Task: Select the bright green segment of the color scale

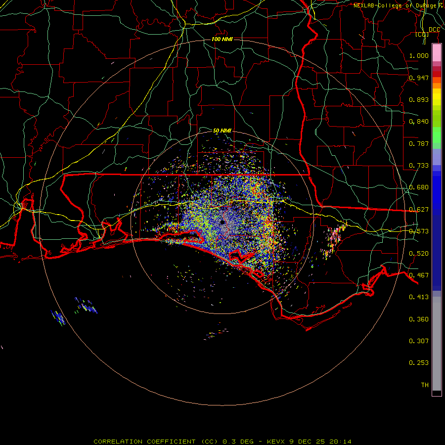Action: click(437, 135)
